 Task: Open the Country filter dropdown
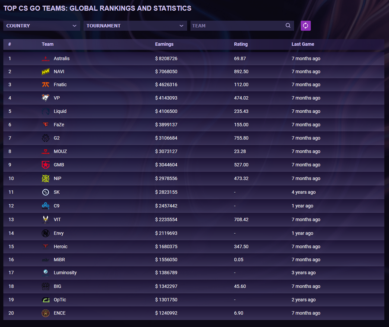(x=41, y=26)
